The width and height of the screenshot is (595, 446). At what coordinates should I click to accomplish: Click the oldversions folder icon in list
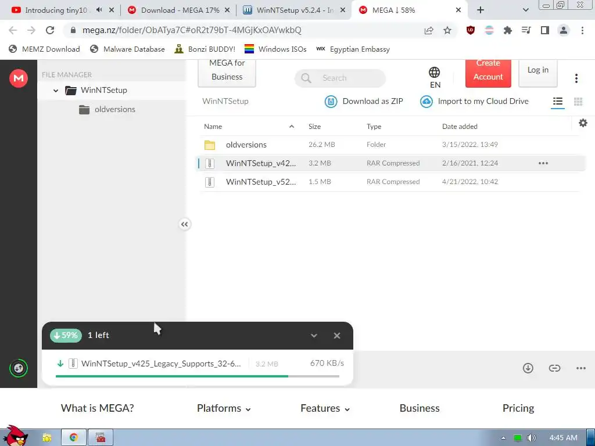click(209, 145)
